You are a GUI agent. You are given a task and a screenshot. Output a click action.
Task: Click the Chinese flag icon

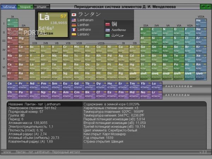108,24
